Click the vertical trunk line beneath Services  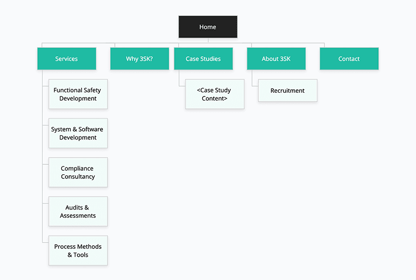43,156
